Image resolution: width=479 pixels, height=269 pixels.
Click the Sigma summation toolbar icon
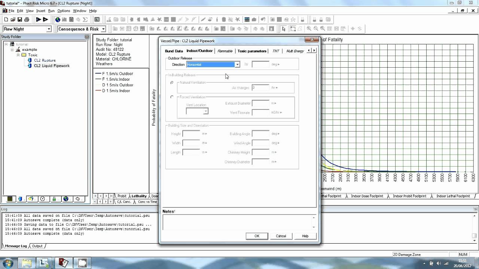tap(85, 19)
